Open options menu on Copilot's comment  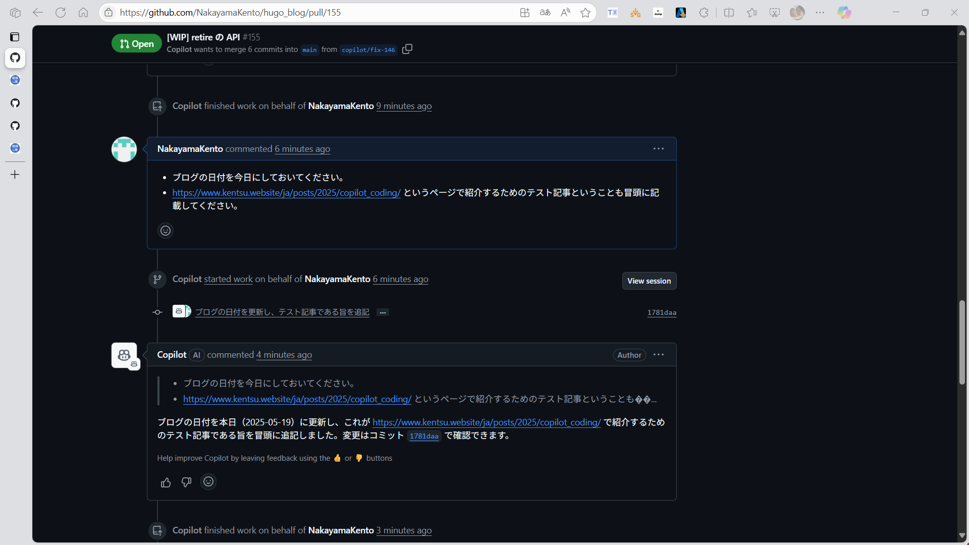click(658, 355)
